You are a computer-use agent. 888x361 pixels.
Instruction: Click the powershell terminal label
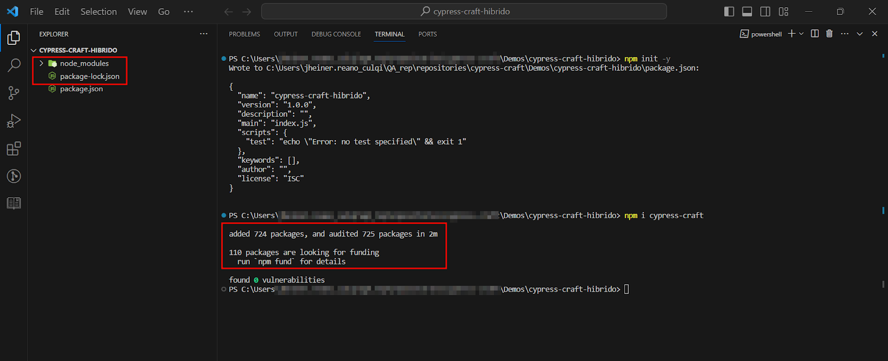[x=761, y=34]
